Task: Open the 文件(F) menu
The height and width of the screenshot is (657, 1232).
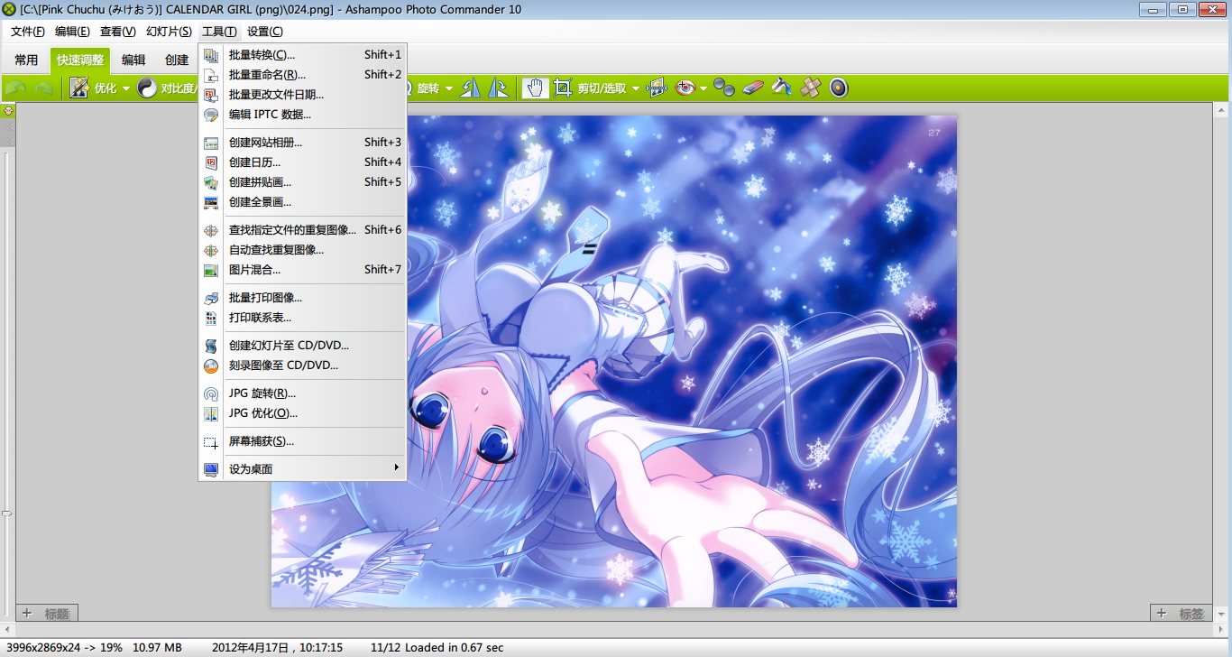Action: 28,32
